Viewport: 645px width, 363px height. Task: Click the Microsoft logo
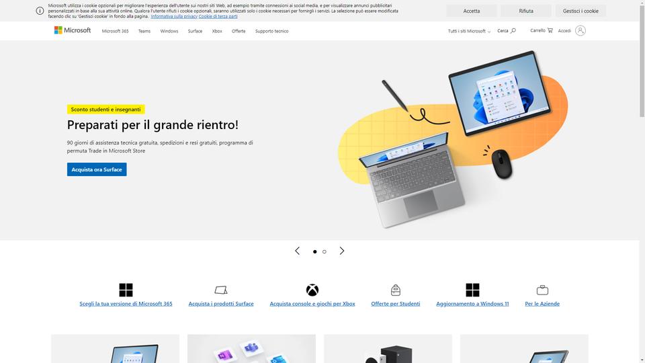pyautogui.click(x=73, y=30)
